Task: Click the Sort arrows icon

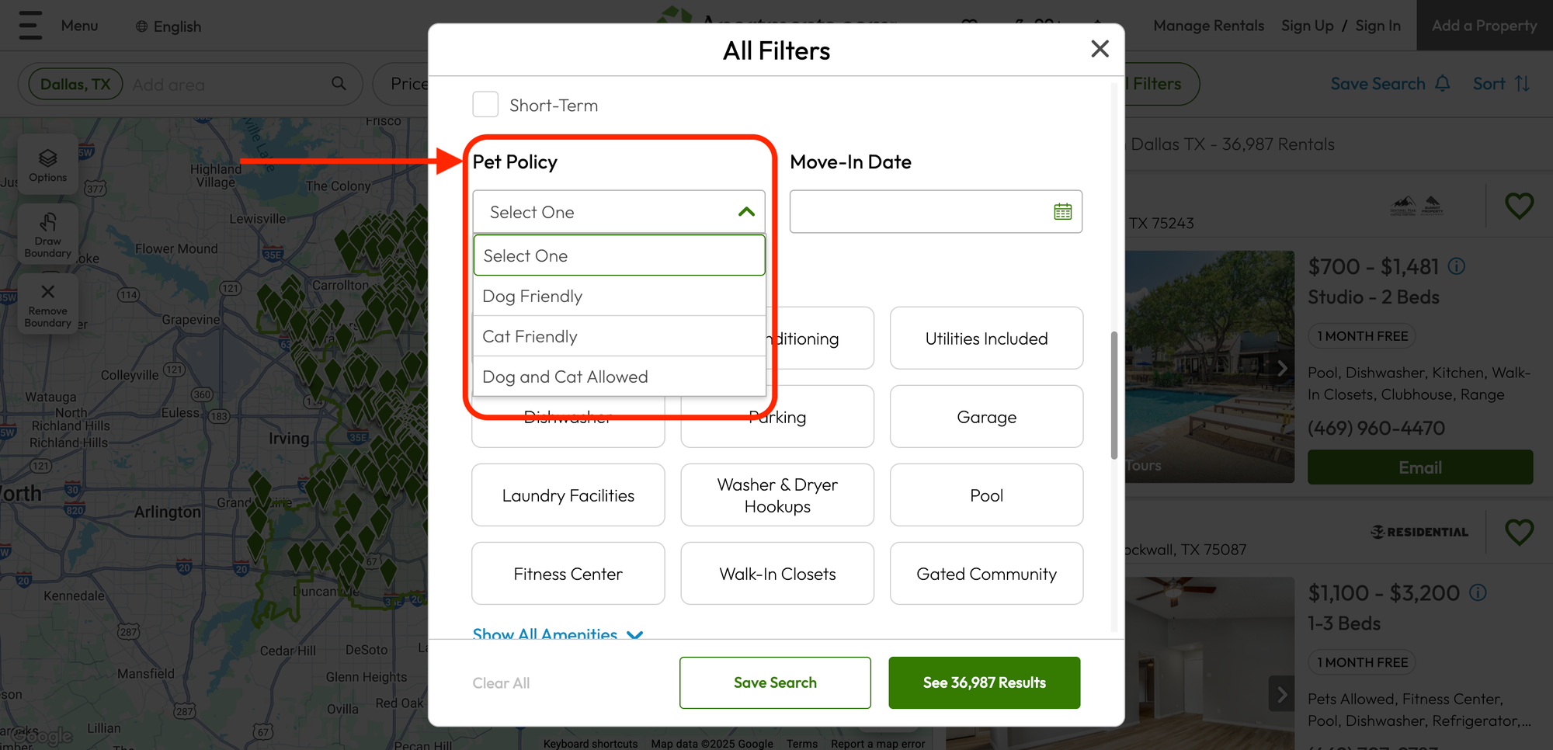Action: [x=1523, y=83]
